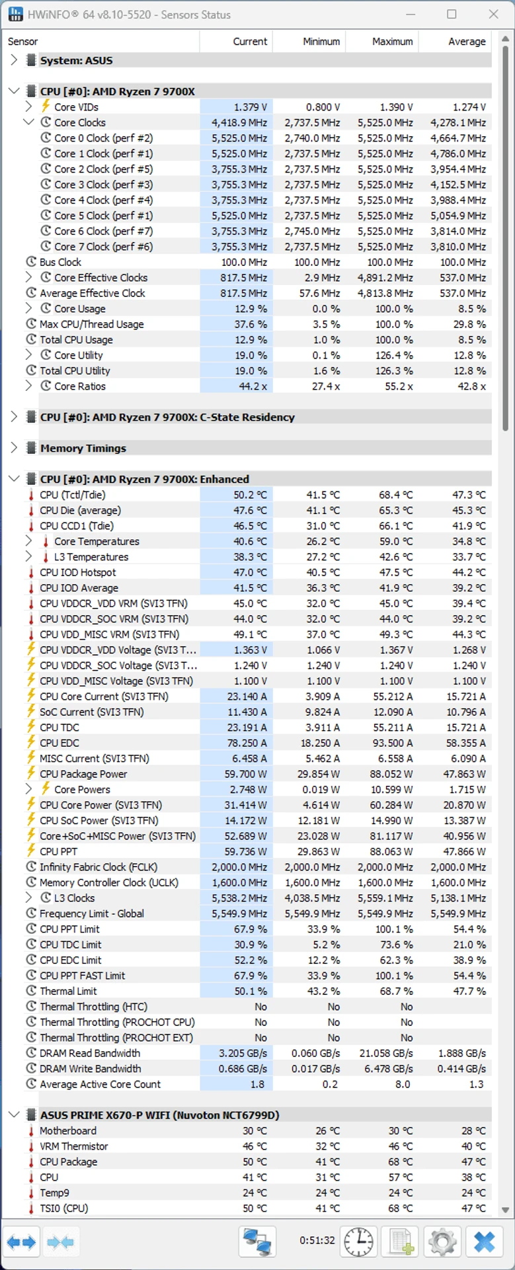
Task: Click the Sensor column header
Action: click(x=101, y=41)
